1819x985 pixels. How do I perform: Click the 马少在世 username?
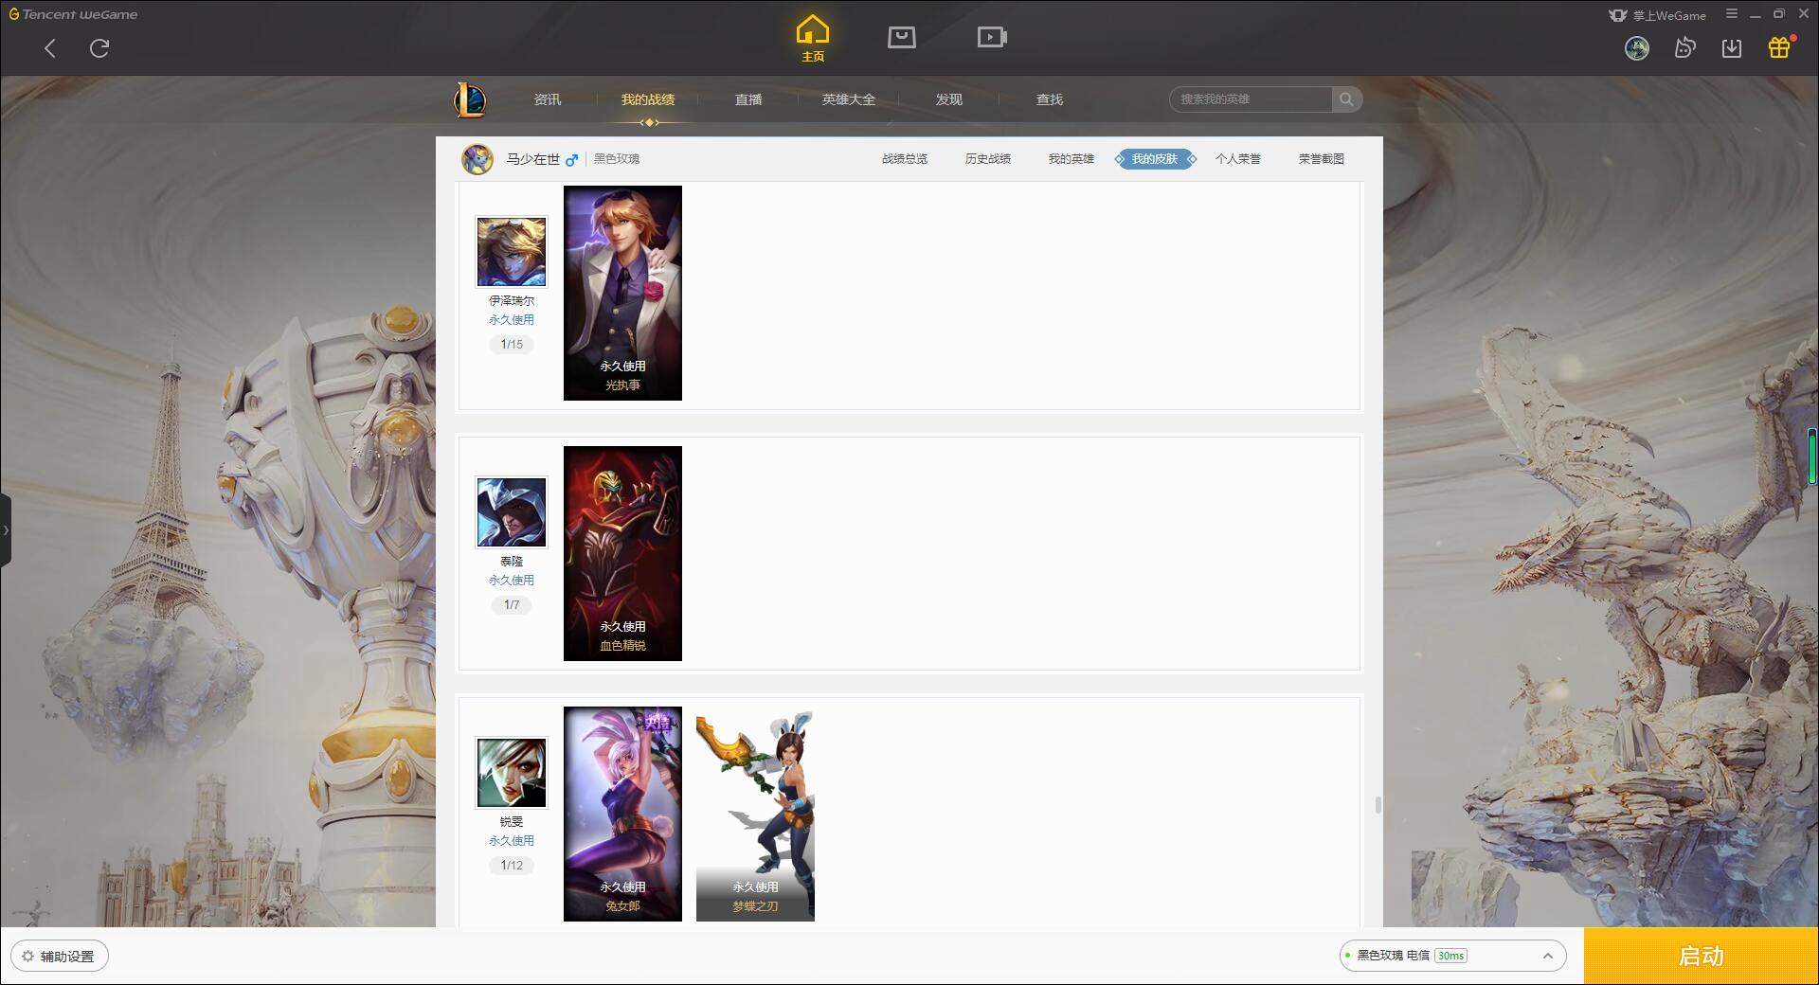[x=532, y=159]
